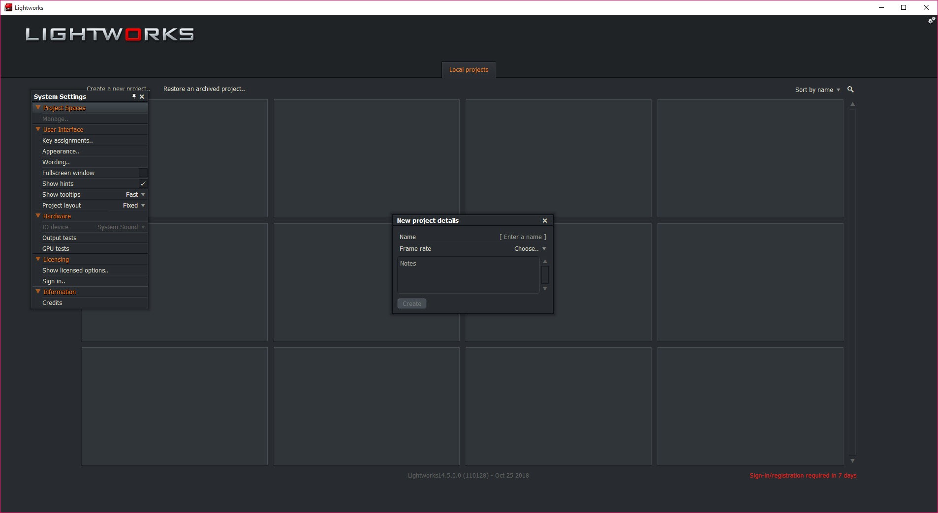Click the Notes scrollbar thumb
The width and height of the screenshot is (938, 513).
pos(545,274)
